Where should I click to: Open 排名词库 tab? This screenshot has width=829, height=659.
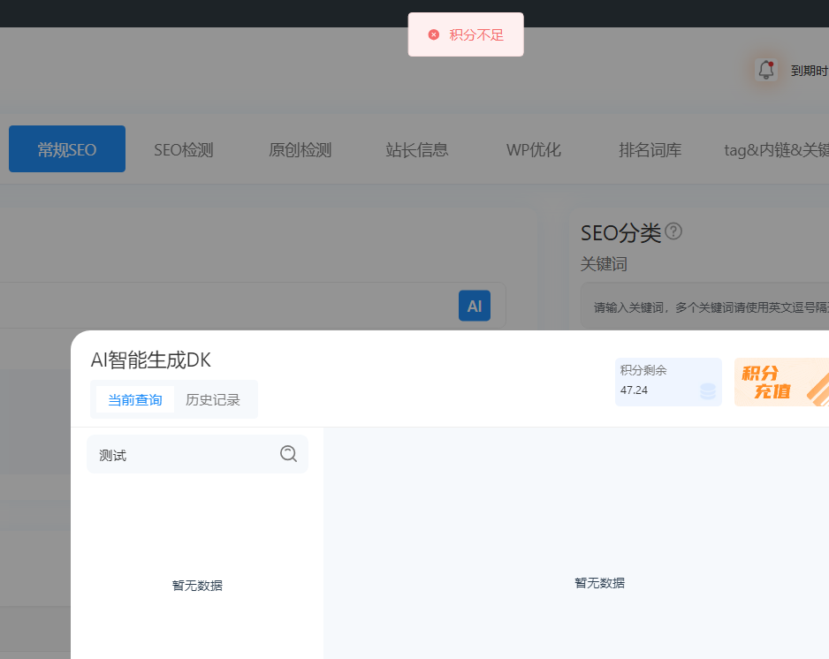click(x=650, y=150)
